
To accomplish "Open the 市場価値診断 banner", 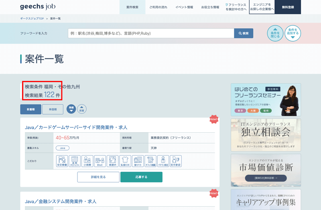I will point(266,170).
